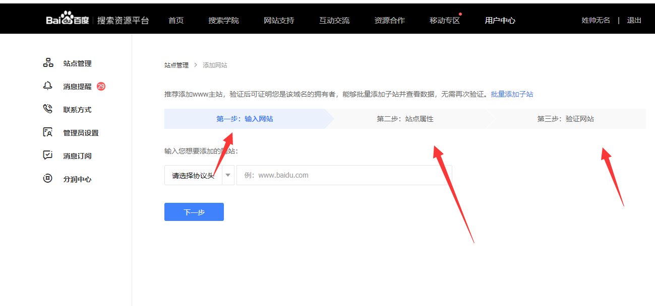Select 消息订阅 in the sidebar
This screenshot has width=655, height=306.
coord(77,156)
